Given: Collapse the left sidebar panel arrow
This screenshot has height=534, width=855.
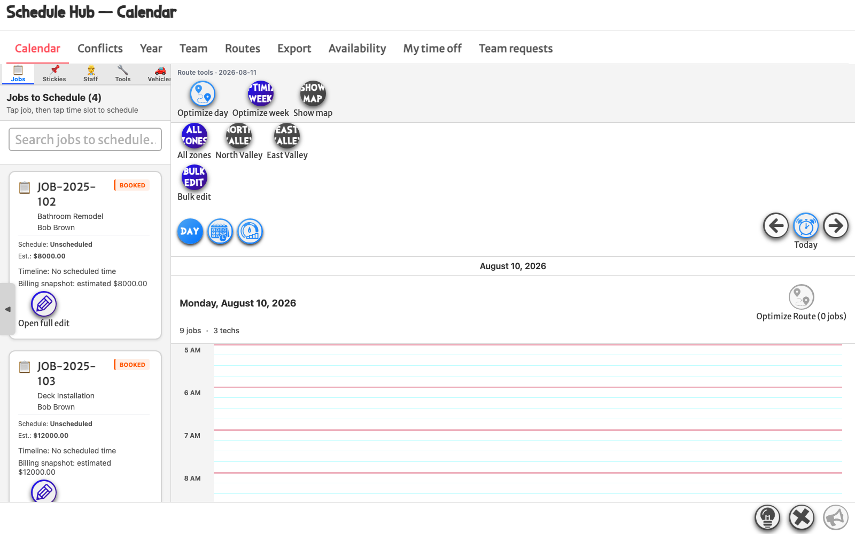Looking at the screenshot, I should 7,309.
